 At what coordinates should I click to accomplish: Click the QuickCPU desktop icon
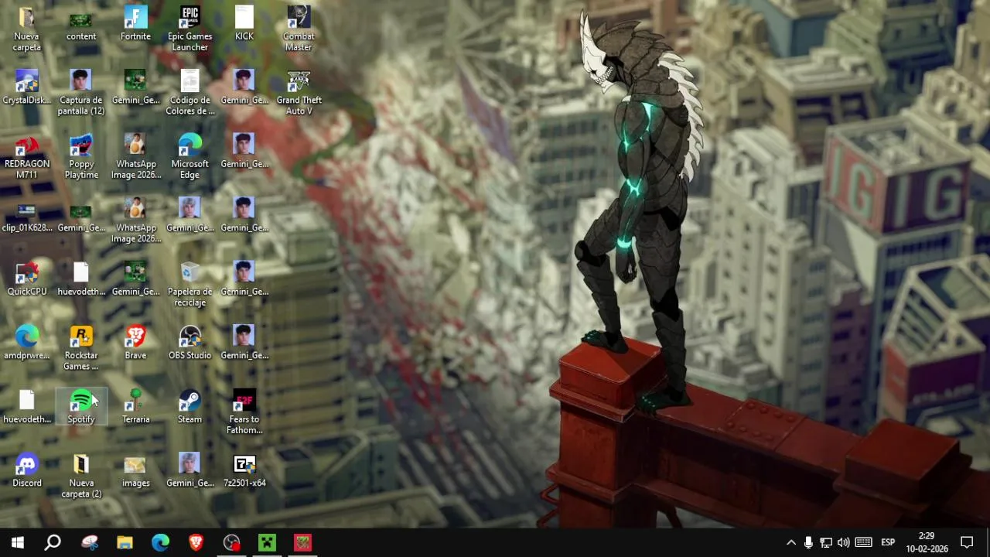click(x=27, y=278)
